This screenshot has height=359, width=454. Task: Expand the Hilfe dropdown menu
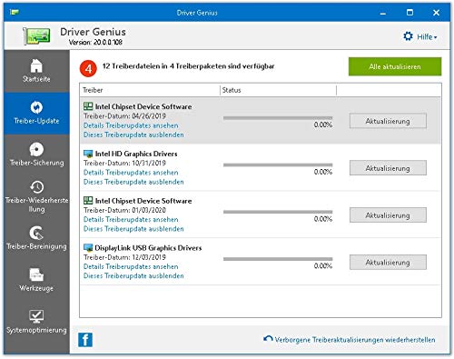427,37
